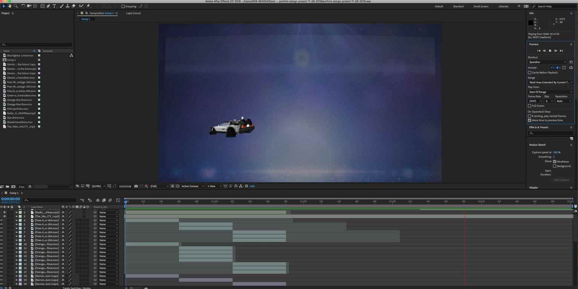Open the Project panel menu
The width and height of the screenshot is (578, 289).
12,13
